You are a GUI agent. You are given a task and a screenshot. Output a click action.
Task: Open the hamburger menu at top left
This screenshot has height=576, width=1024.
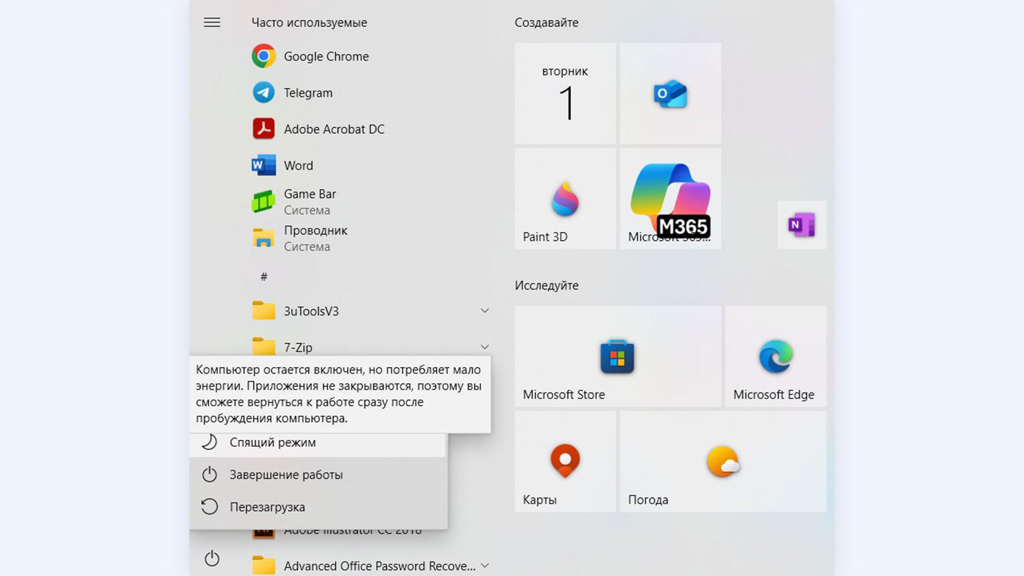(212, 22)
